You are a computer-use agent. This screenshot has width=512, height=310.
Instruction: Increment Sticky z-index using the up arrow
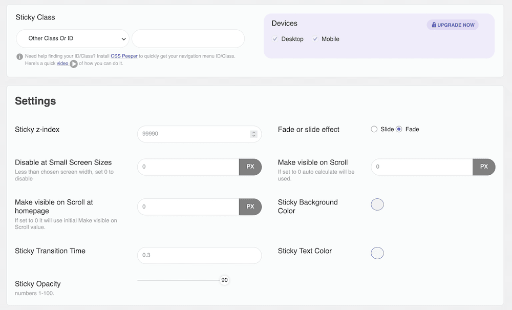pos(253,132)
